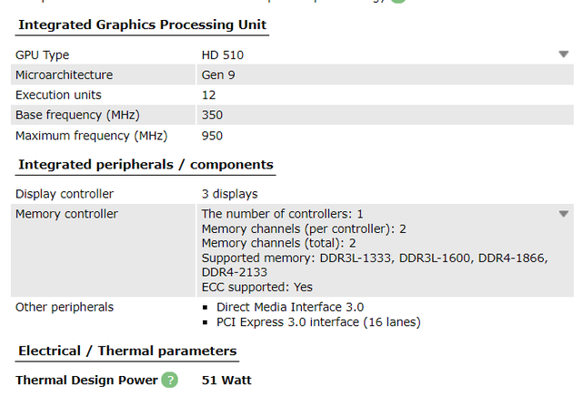Image resolution: width=582 pixels, height=396 pixels.
Task: Click the HD 510 GPU type value
Action: [223, 55]
